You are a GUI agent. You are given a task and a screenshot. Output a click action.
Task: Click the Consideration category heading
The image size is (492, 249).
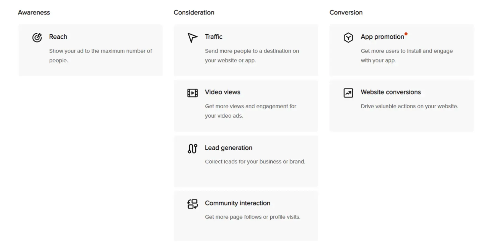pos(194,12)
